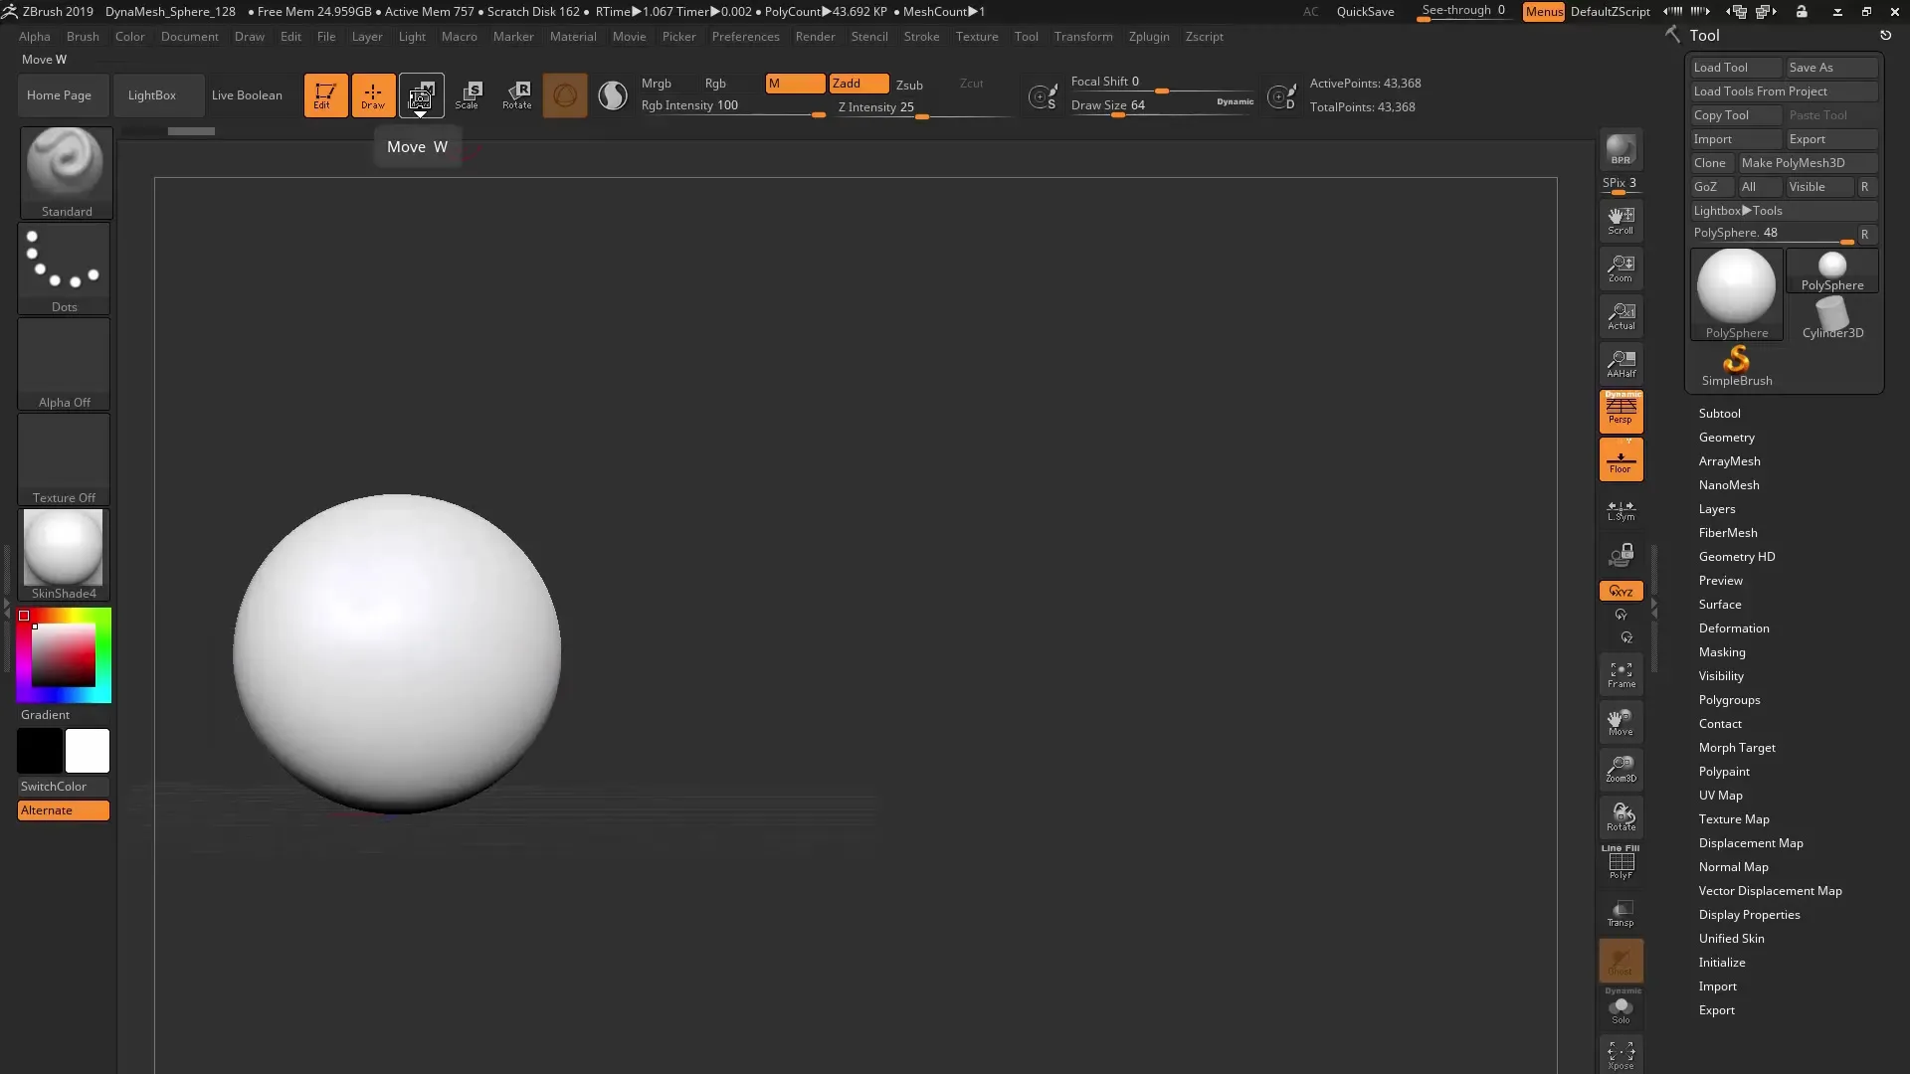Enable Mrgb channel
This screenshot has width=1910, height=1074.
(657, 84)
